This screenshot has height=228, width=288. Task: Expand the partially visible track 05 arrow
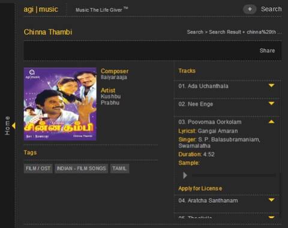pyautogui.click(x=271, y=217)
